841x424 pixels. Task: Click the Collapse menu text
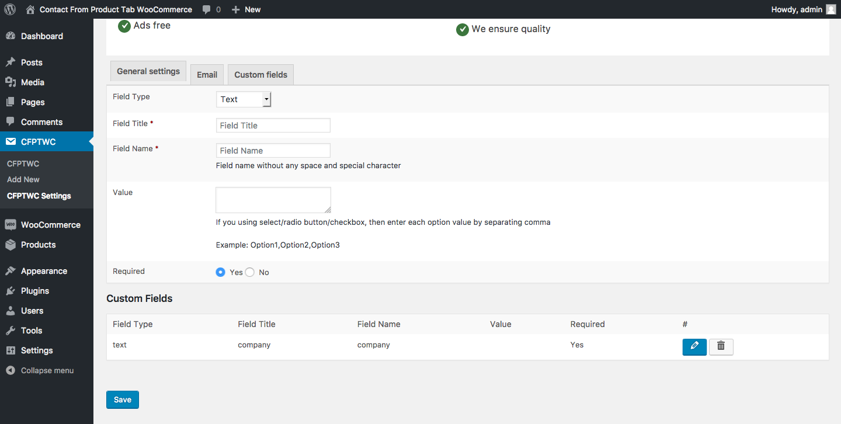pos(47,370)
